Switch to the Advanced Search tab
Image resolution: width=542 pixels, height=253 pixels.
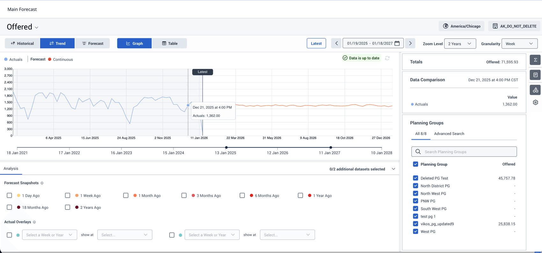449,134
